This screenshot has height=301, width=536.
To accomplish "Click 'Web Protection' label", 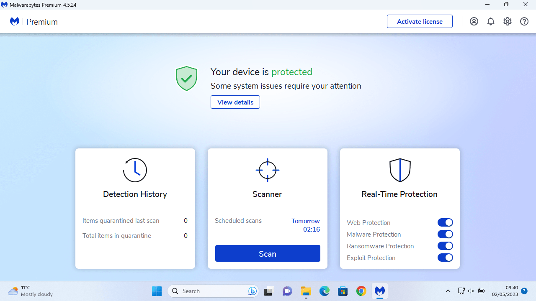I will pos(368,223).
